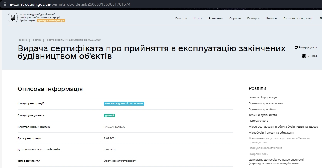Select Послуги in the top navigation
The image size is (322, 168).
253,18
